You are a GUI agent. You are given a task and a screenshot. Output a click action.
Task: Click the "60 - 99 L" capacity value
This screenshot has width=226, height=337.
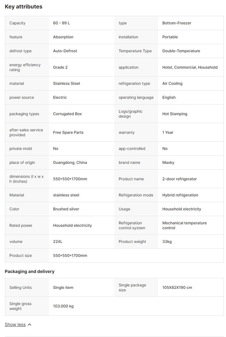coord(61,23)
